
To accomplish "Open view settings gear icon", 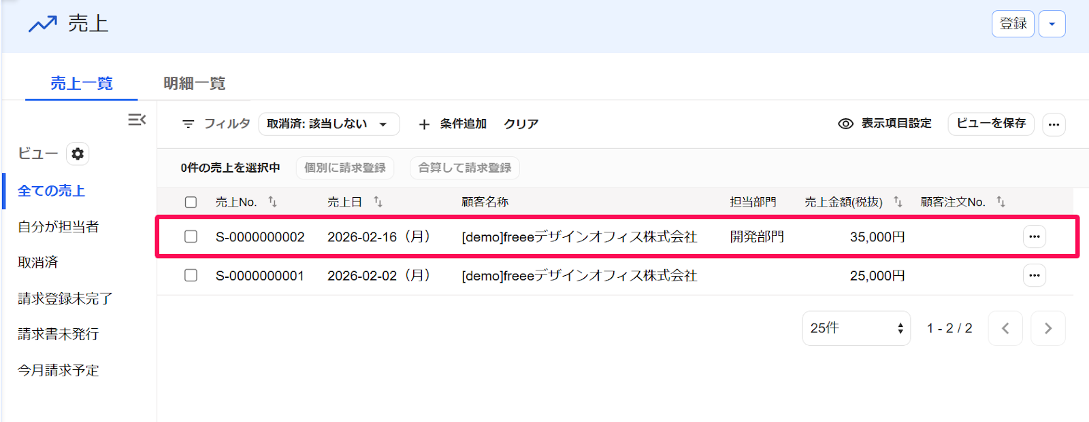I will point(78,154).
